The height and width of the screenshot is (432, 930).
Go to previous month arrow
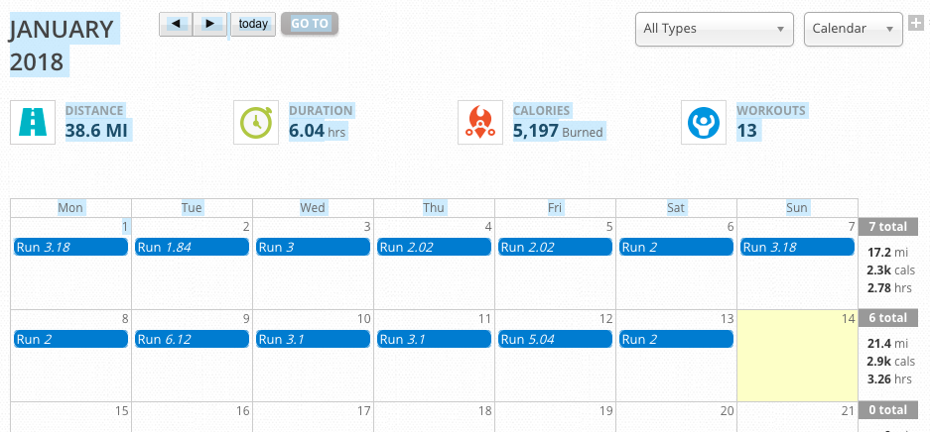coord(176,23)
